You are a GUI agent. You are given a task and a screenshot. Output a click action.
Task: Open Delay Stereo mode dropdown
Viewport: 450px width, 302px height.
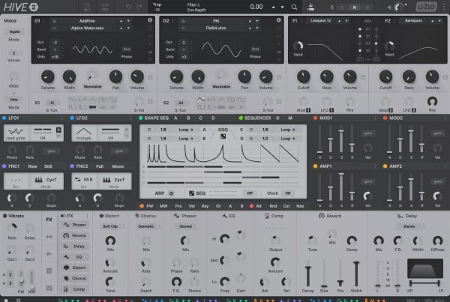[x=409, y=226]
